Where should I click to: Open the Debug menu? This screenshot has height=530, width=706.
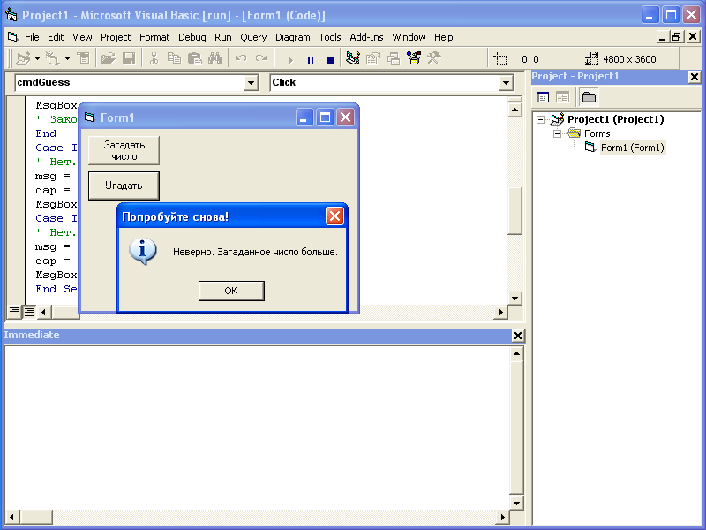point(192,37)
